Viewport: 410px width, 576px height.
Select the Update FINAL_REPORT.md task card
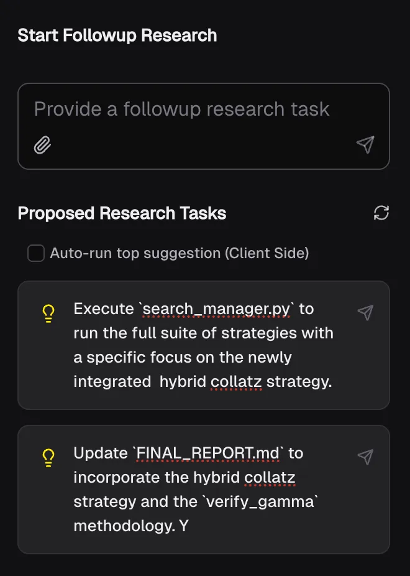(x=204, y=489)
